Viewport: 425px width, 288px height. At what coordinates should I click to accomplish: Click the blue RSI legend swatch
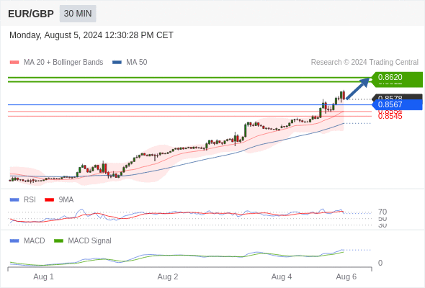click(14, 200)
